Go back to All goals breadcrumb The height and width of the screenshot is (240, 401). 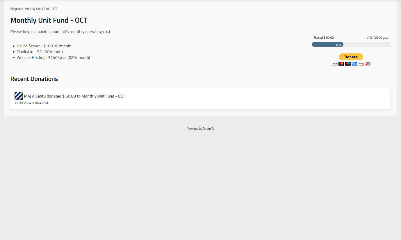16,9
